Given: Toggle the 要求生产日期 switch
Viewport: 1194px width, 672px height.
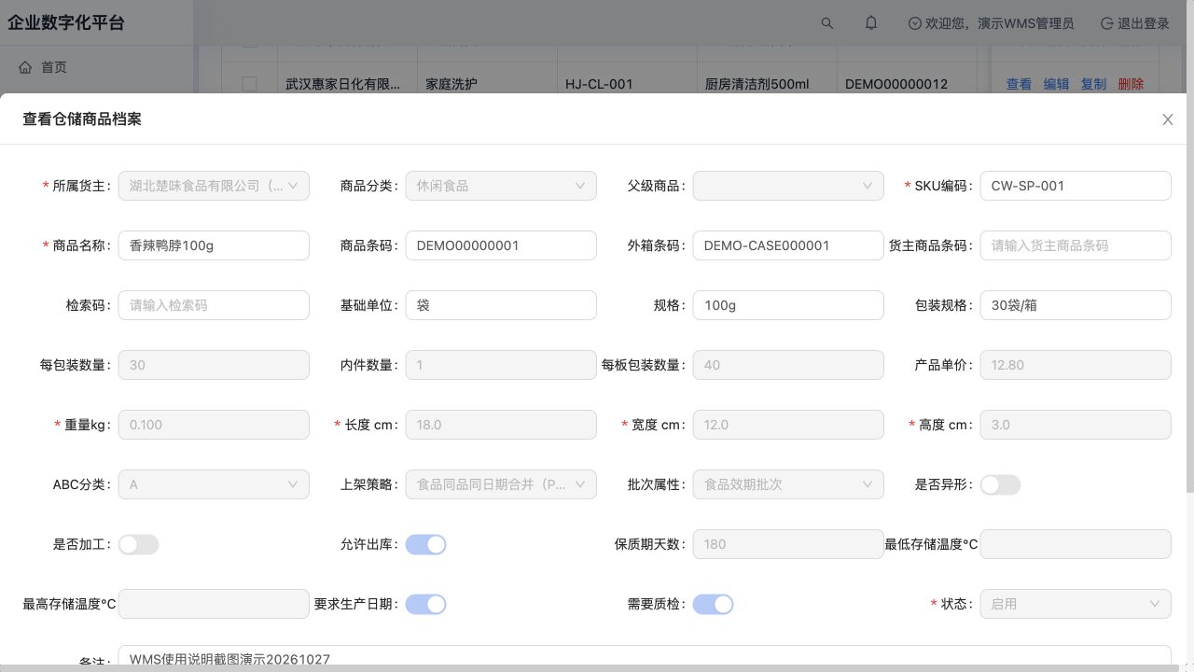Looking at the screenshot, I should pyautogui.click(x=425, y=604).
